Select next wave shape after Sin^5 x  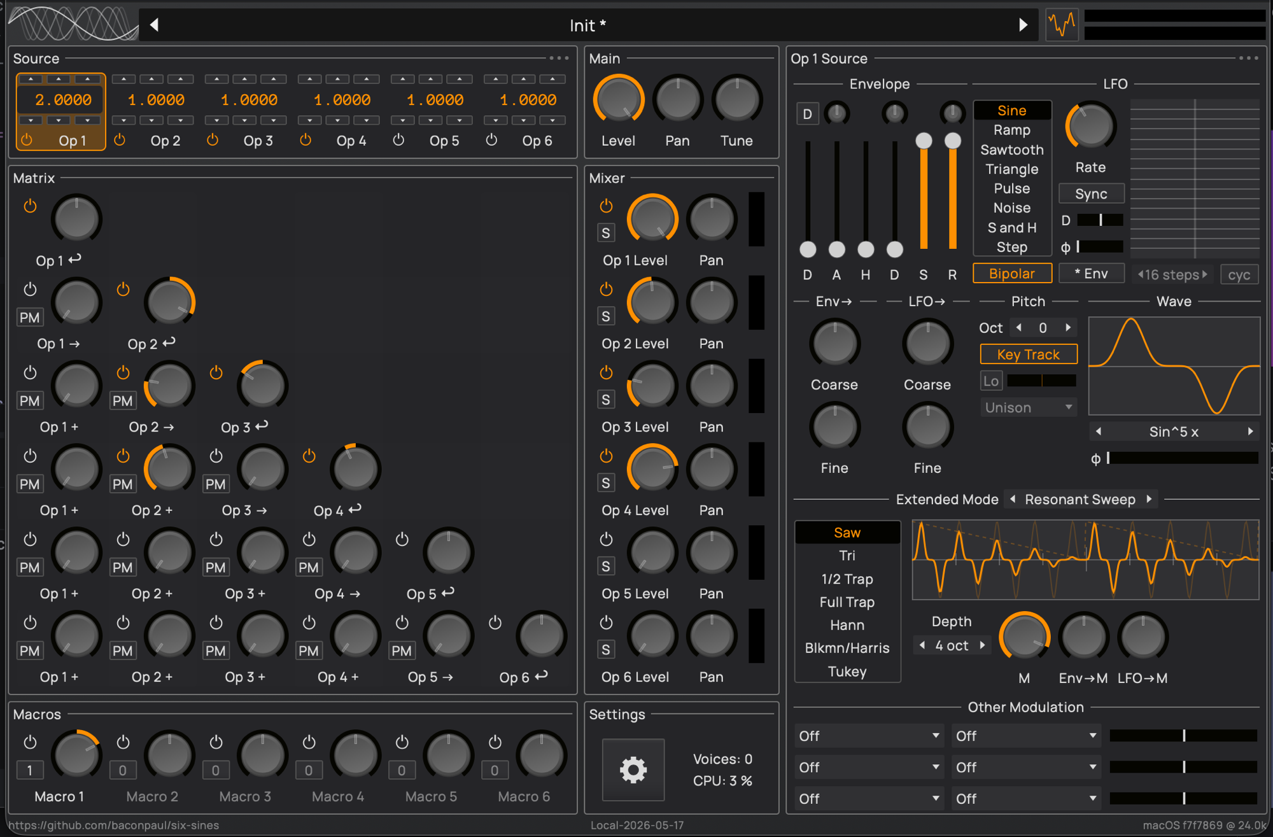pos(1250,432)
